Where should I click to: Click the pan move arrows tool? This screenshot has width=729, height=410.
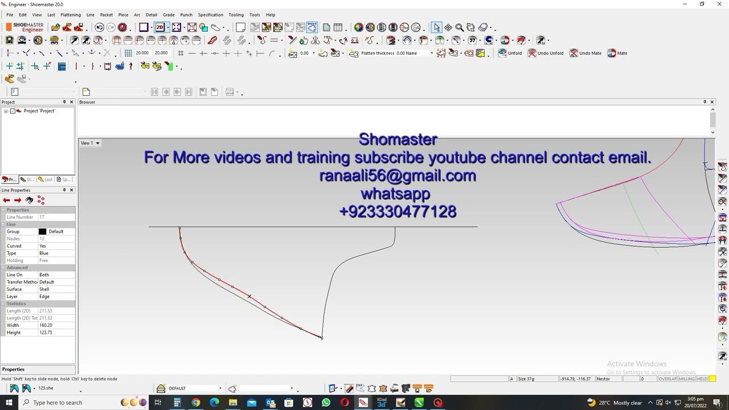coord(448,27)
